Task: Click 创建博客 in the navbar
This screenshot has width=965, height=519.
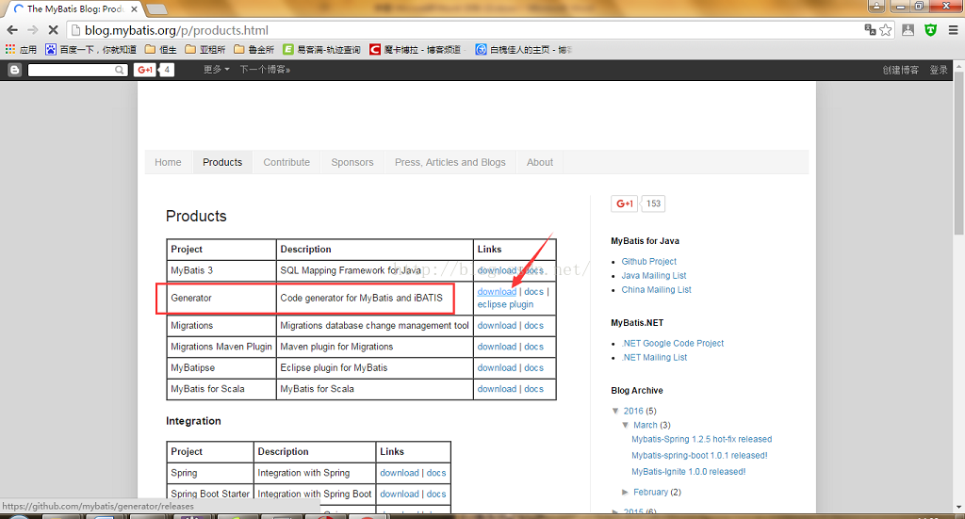Action: (x=900, y=70)
